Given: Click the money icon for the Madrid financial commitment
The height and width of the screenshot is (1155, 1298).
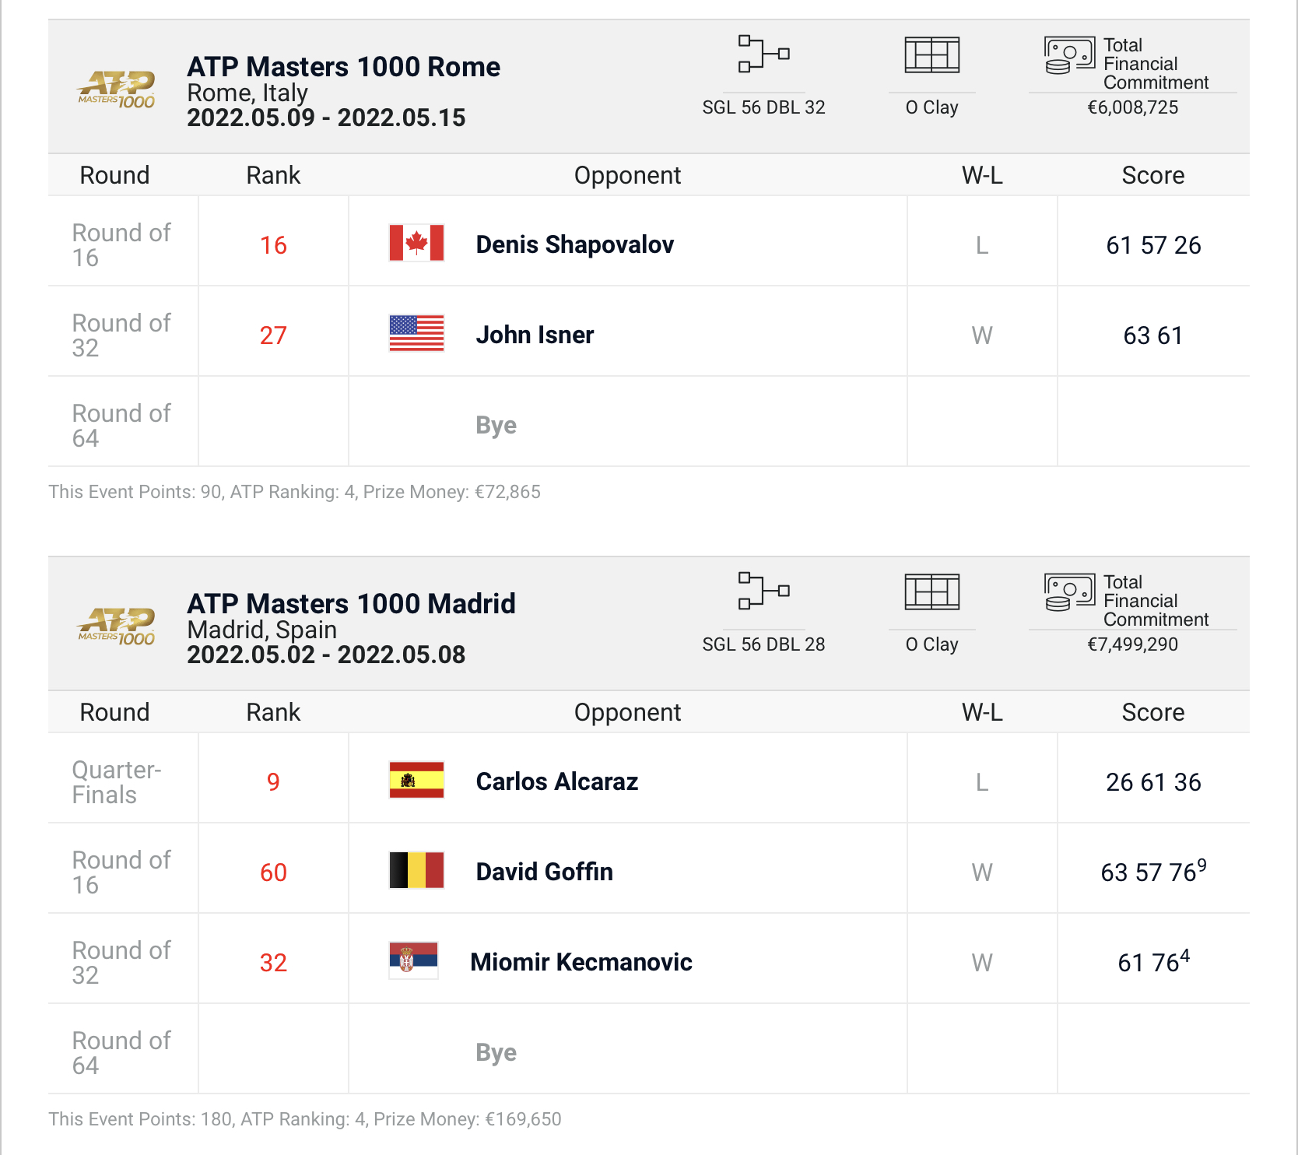Looking at the screenshot, I should [1069, 592].
